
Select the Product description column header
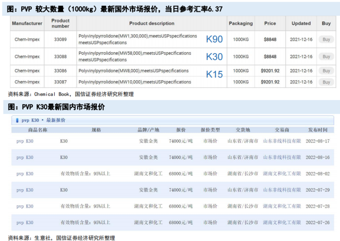(x=152, y=23)
